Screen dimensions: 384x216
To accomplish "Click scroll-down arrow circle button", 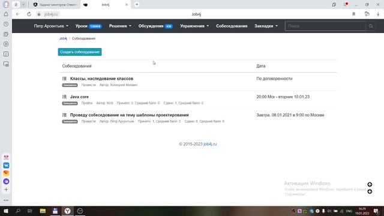I will 370,191.
